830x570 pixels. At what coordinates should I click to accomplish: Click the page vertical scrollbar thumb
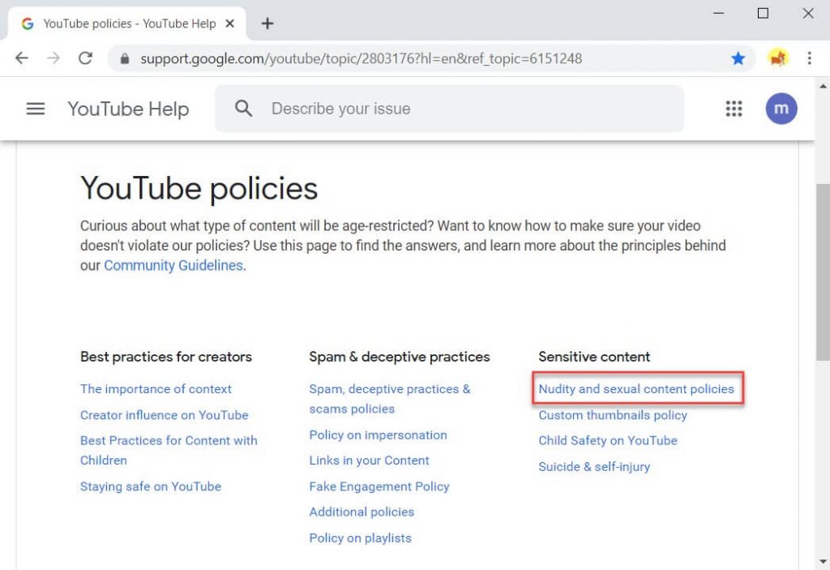tap(823, 272)
